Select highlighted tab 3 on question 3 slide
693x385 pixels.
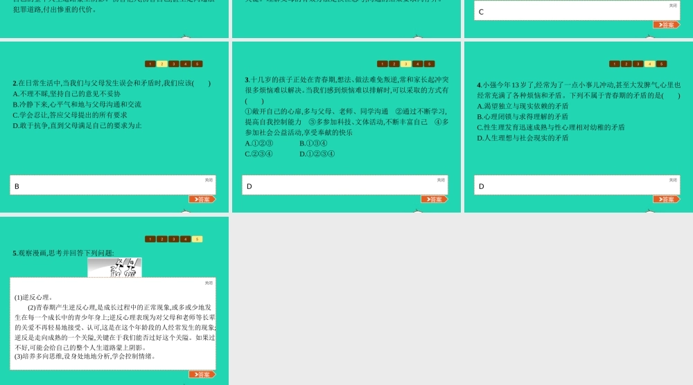(405, 64)
